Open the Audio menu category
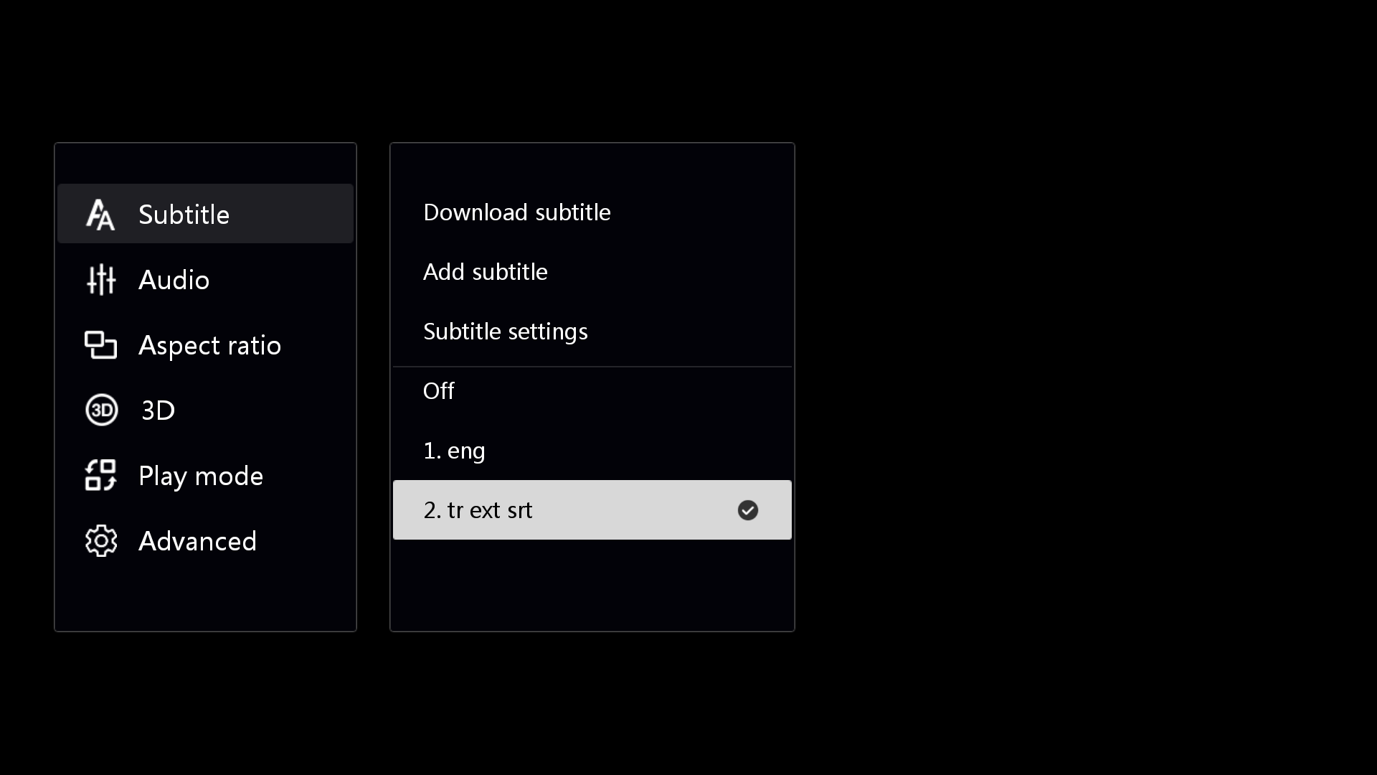The image size is (1377, 775). 205,280
